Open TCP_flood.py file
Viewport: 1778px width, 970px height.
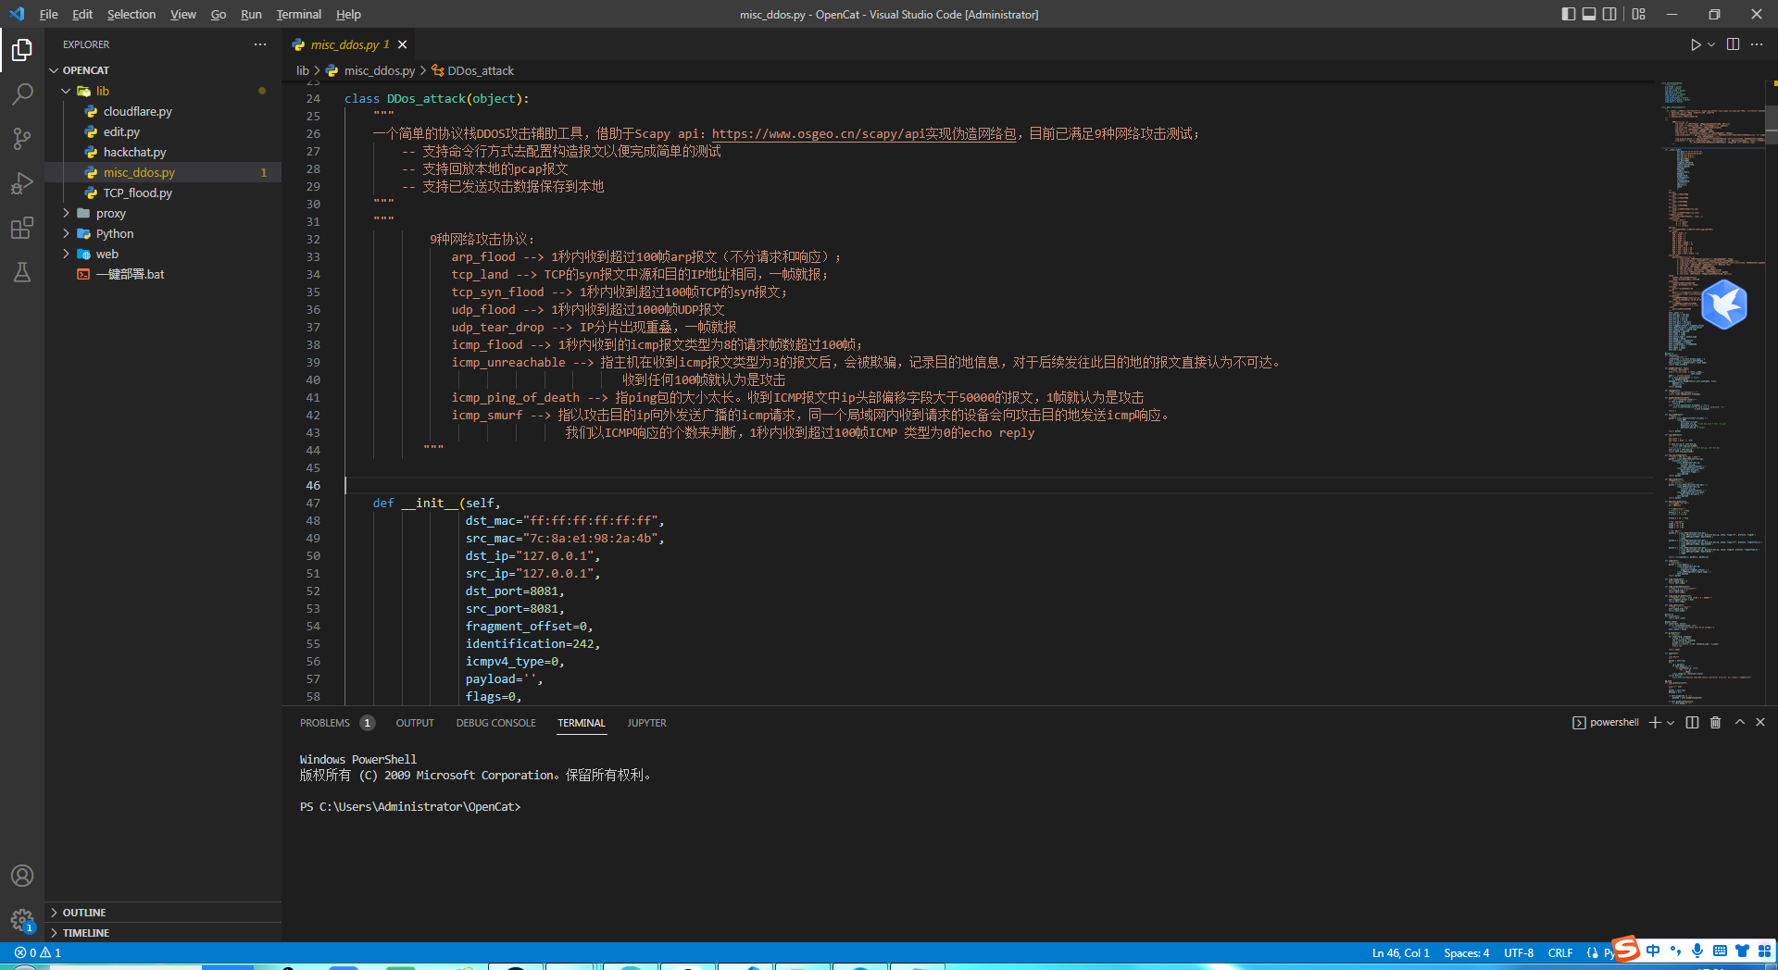coord(163,193)
